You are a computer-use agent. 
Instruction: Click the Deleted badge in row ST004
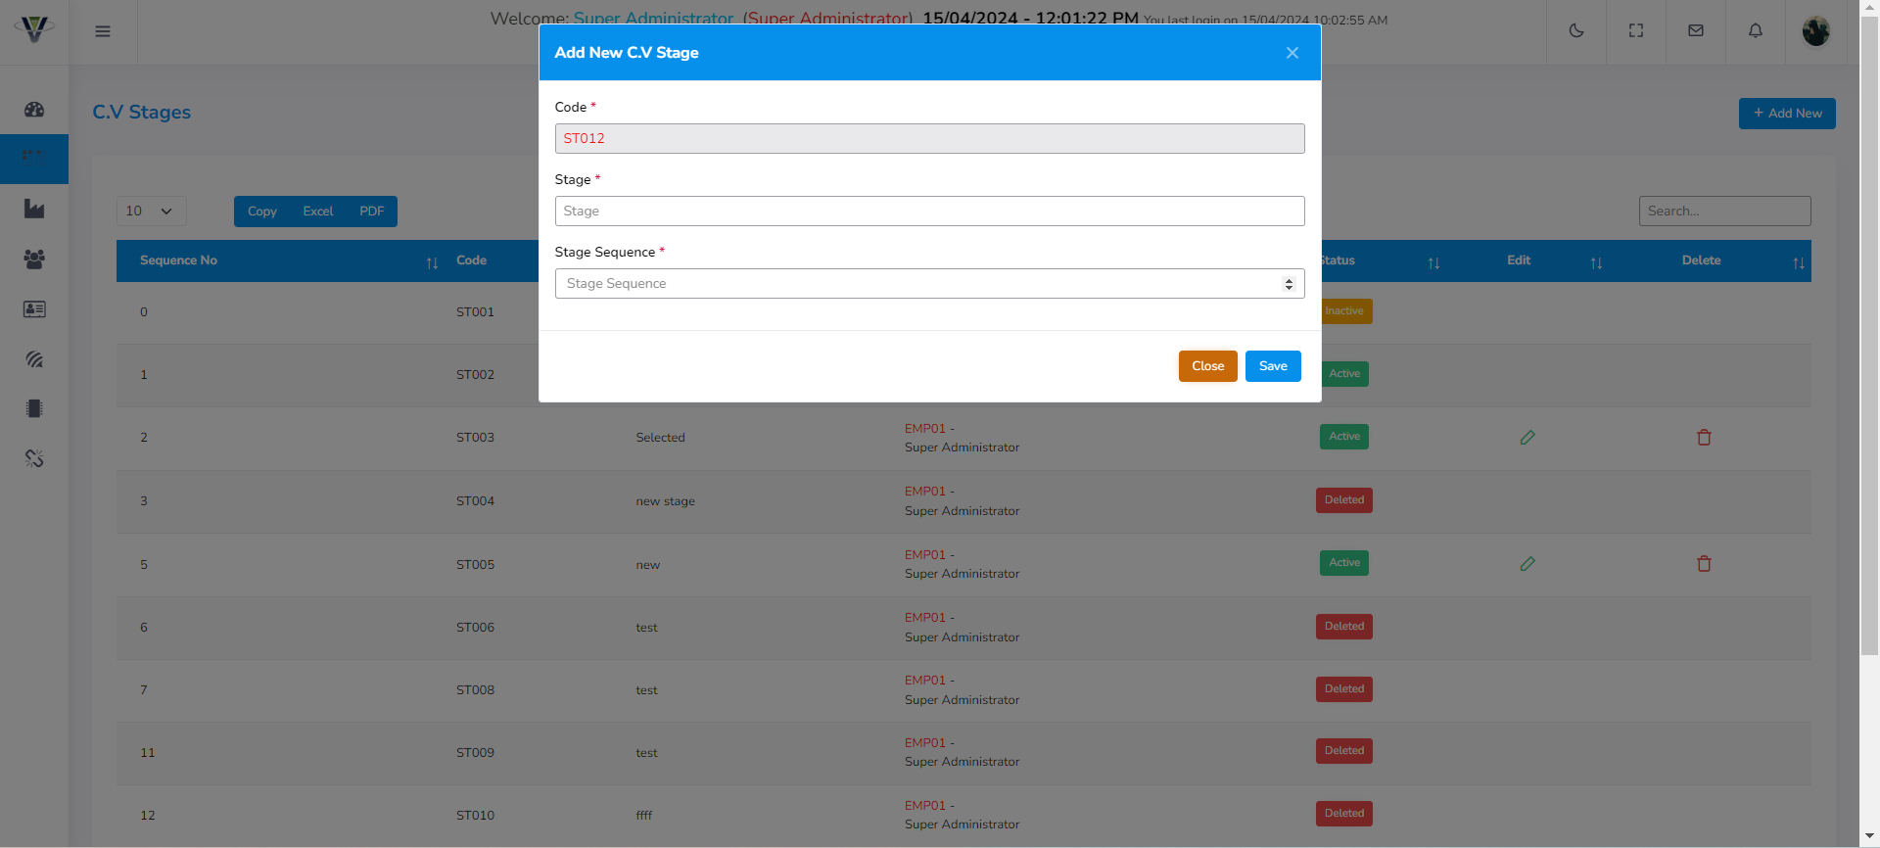1343,500
